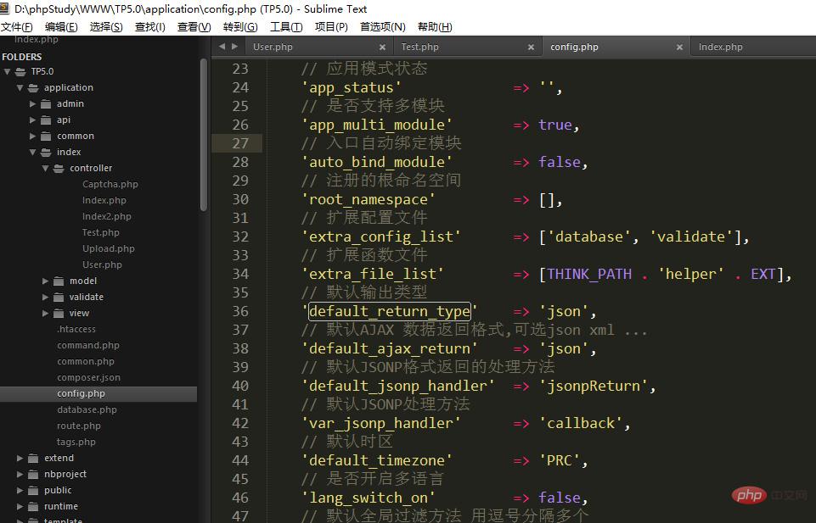Expand the runtime folder
The height and width of the screenshot is (523, 816).
[x=20, y=506]
